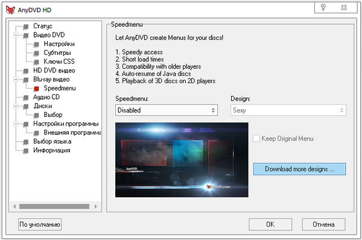This screenshot has width=362, height=240.
Task: Click the icon beside Аудио CD
Action: pos(26,97)
